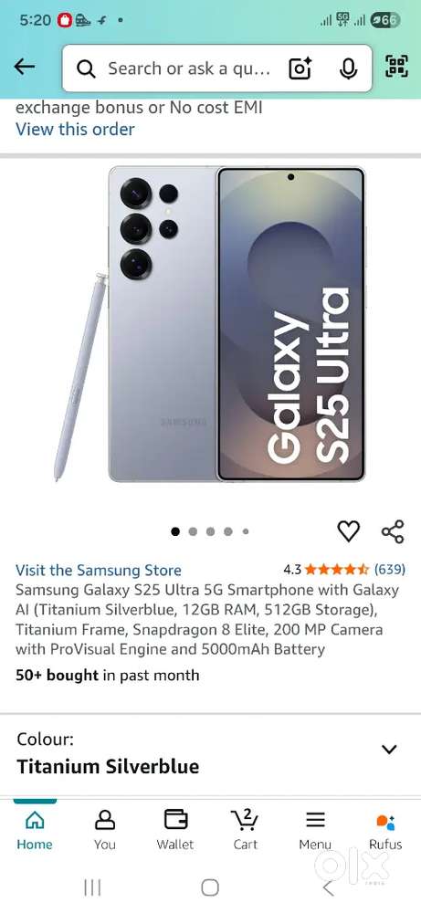Visit the Samsung Store link
Viewport: 421px width, 913px height.
click(x=99, y=570)
